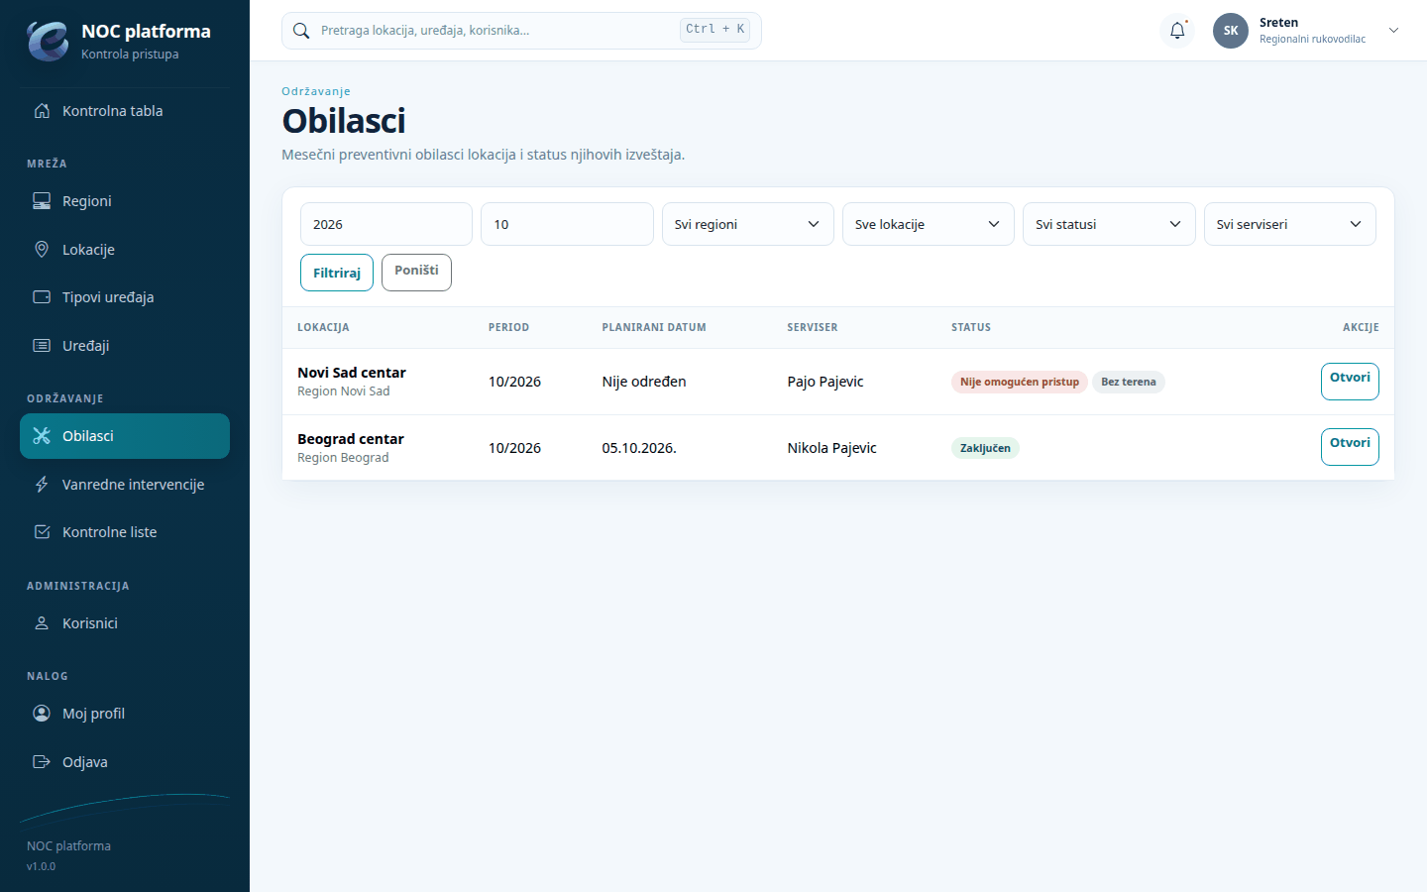Click the Nikola Pajevic serviser cell

coord(832,448)
